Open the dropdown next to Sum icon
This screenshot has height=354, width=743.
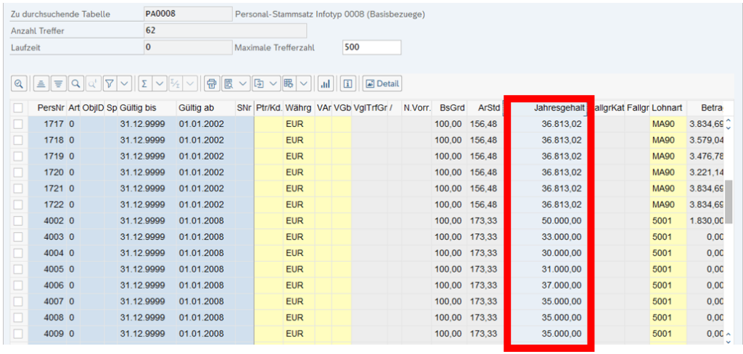(x=160, y=84)
